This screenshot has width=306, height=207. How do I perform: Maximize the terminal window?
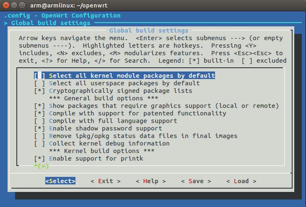point(22,5)
